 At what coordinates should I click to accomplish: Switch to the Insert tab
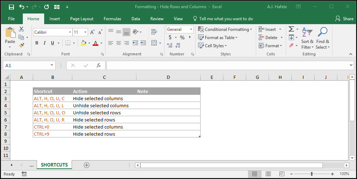pyautogui.click(x=55, y=19)
